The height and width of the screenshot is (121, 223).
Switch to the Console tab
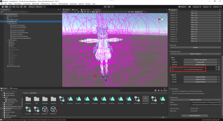(x=14, y=88)
